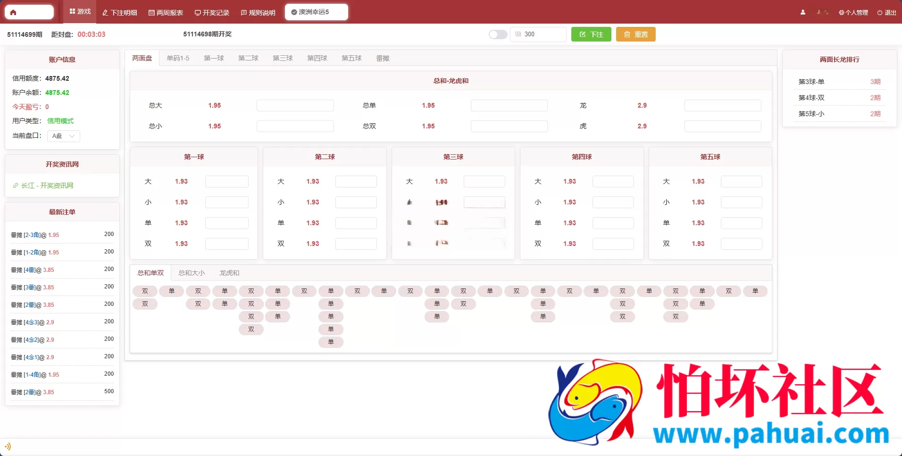Toggle the quick-bet switch
Viewport: 902px width, 456px height.
(x=498, y=34)
